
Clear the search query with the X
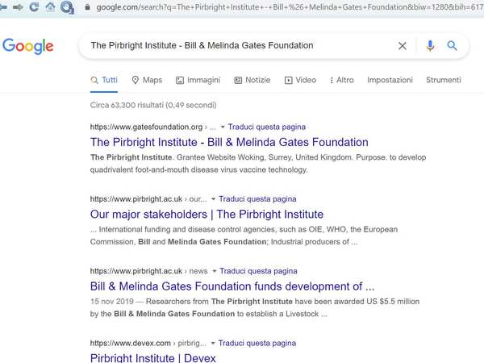(x=403, y=46)
